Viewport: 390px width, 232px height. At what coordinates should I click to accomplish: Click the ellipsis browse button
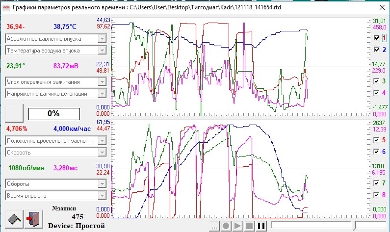[214, 226]
